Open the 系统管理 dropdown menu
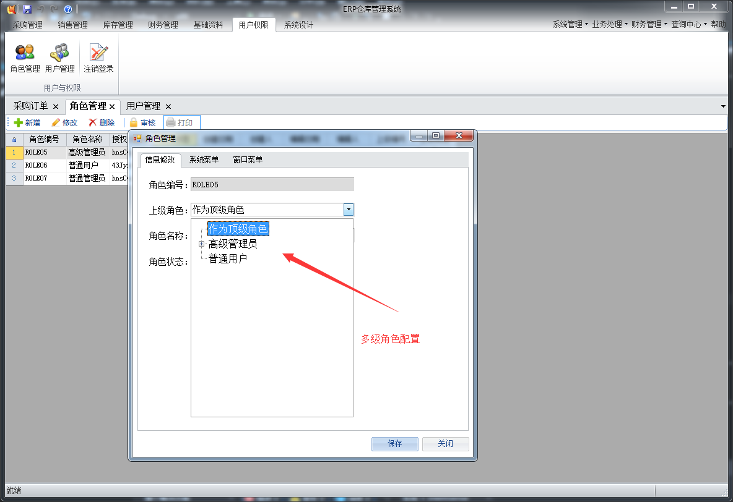 (x=568, y=23)
